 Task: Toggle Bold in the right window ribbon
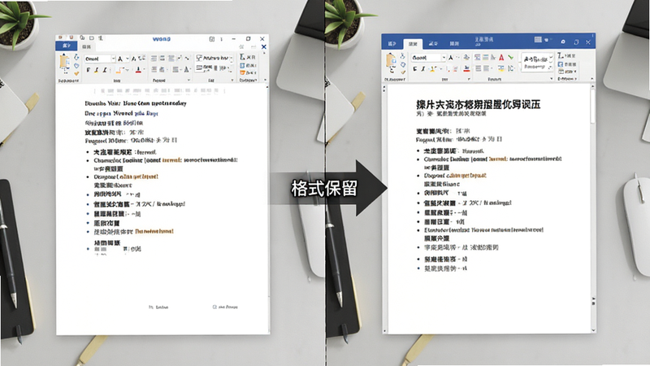point(415,69)
